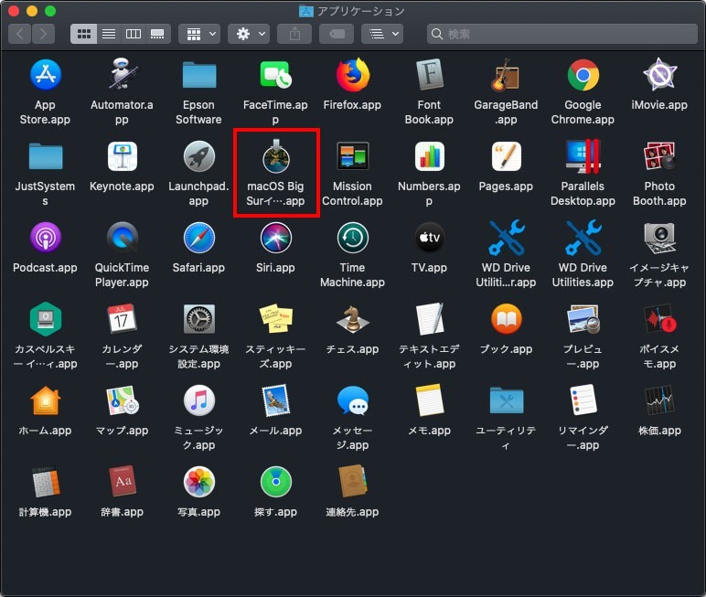Select Font Book.app icon
The height and width of the screenshot is (597, 706).
click(430, 75)
